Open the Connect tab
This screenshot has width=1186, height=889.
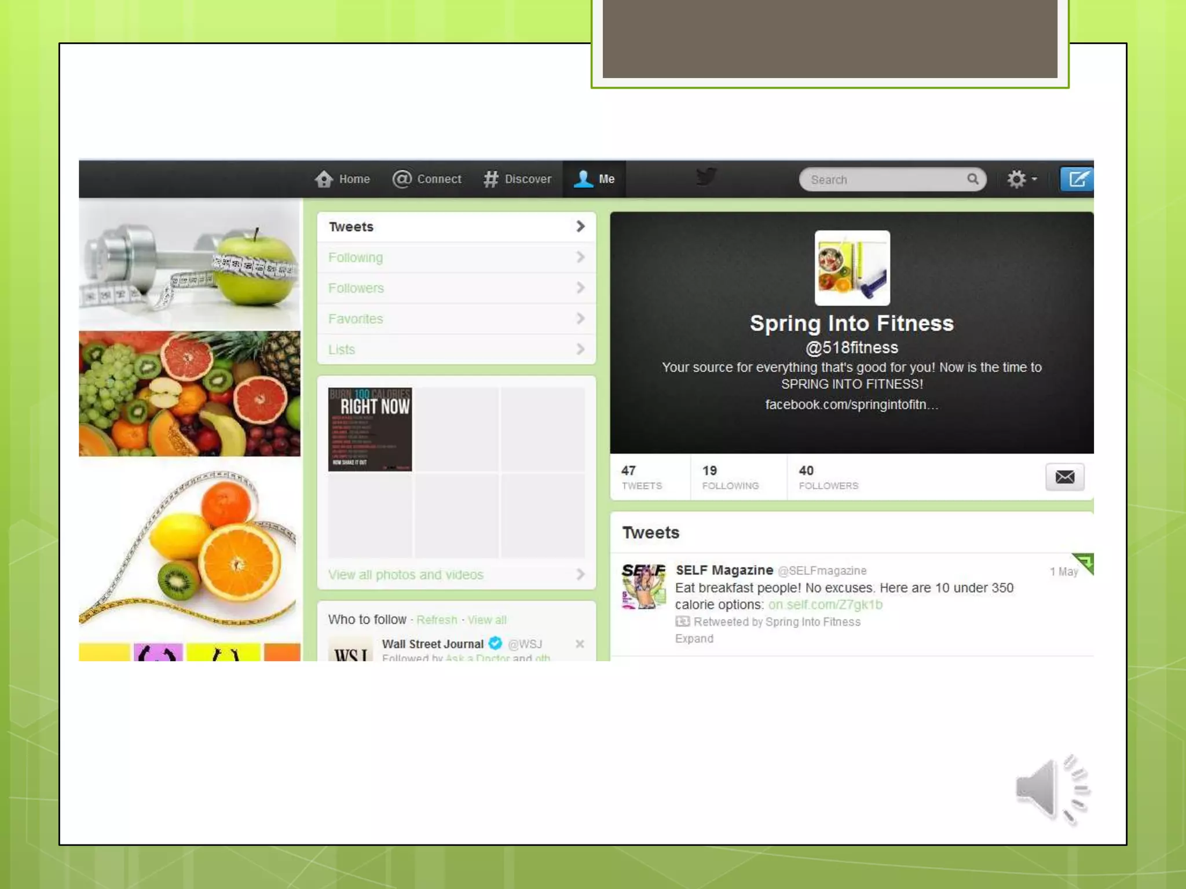tap(427, 179)
